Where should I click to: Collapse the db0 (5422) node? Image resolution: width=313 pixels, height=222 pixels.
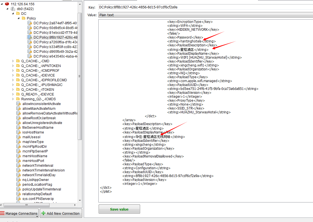[x=7, y=9]
